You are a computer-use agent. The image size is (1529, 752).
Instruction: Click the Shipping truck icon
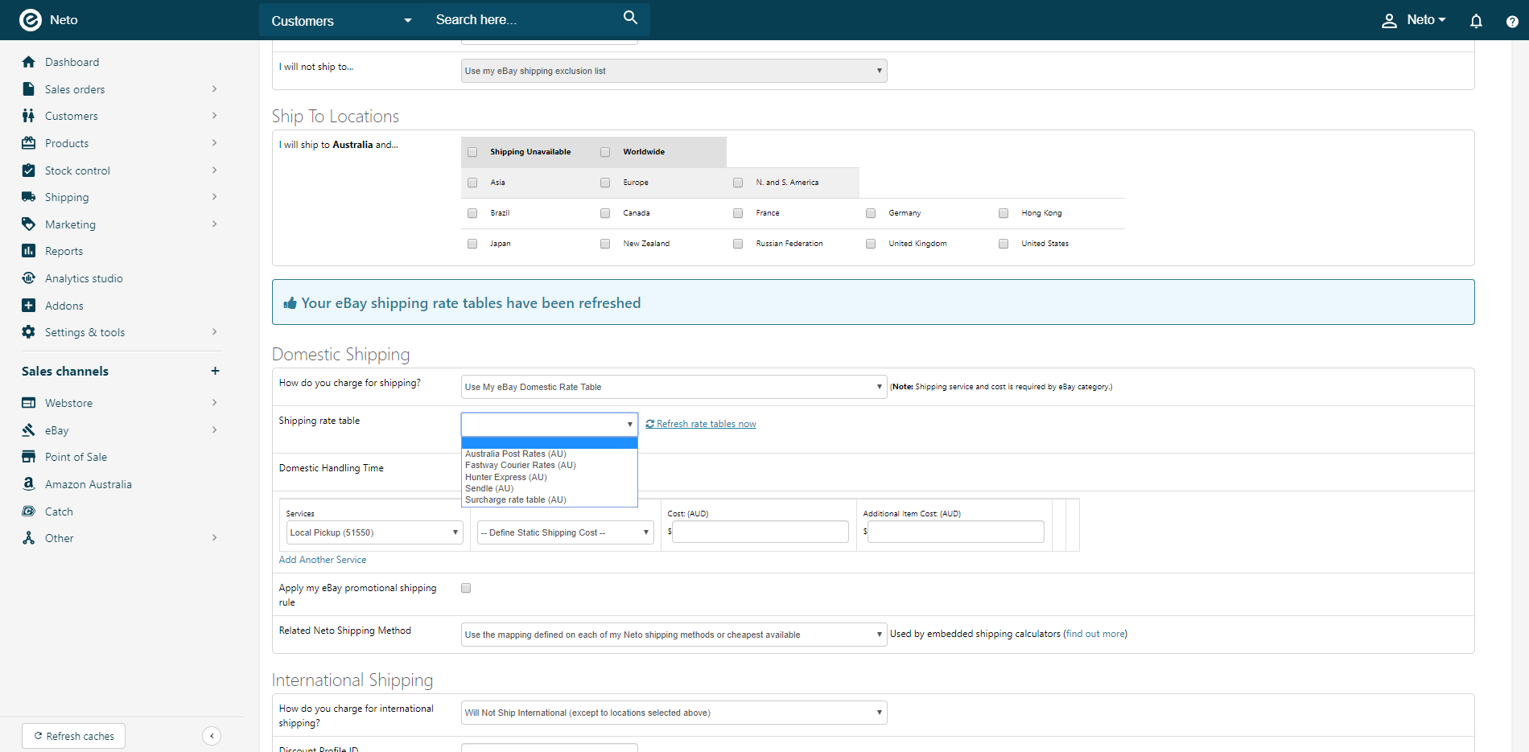click(x=29, y=197)
